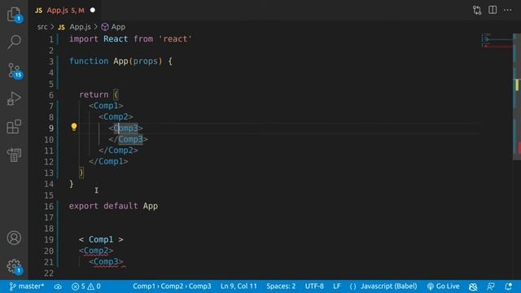Screen dimensions: 521x293
Task: Open changes compare icon in editor title
Action: tap(477, 11)
